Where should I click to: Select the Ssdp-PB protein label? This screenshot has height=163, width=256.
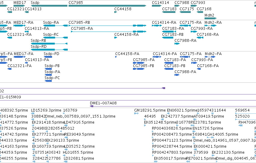click(x=52, y=66)
